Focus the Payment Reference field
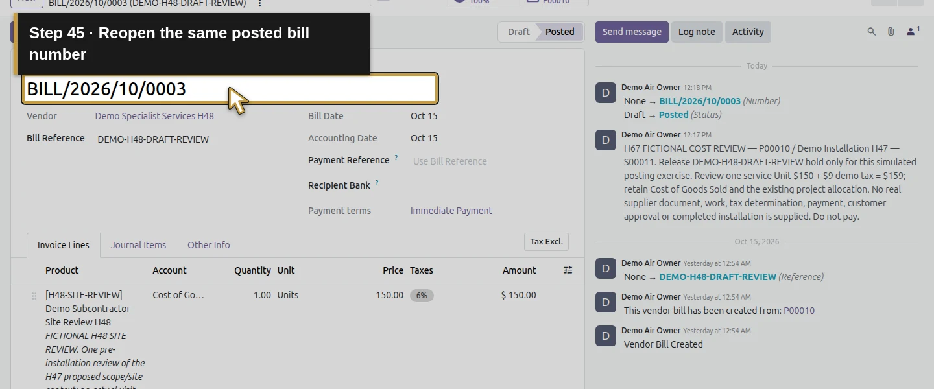This screenshot has height=389, width=934. point(489,161)
